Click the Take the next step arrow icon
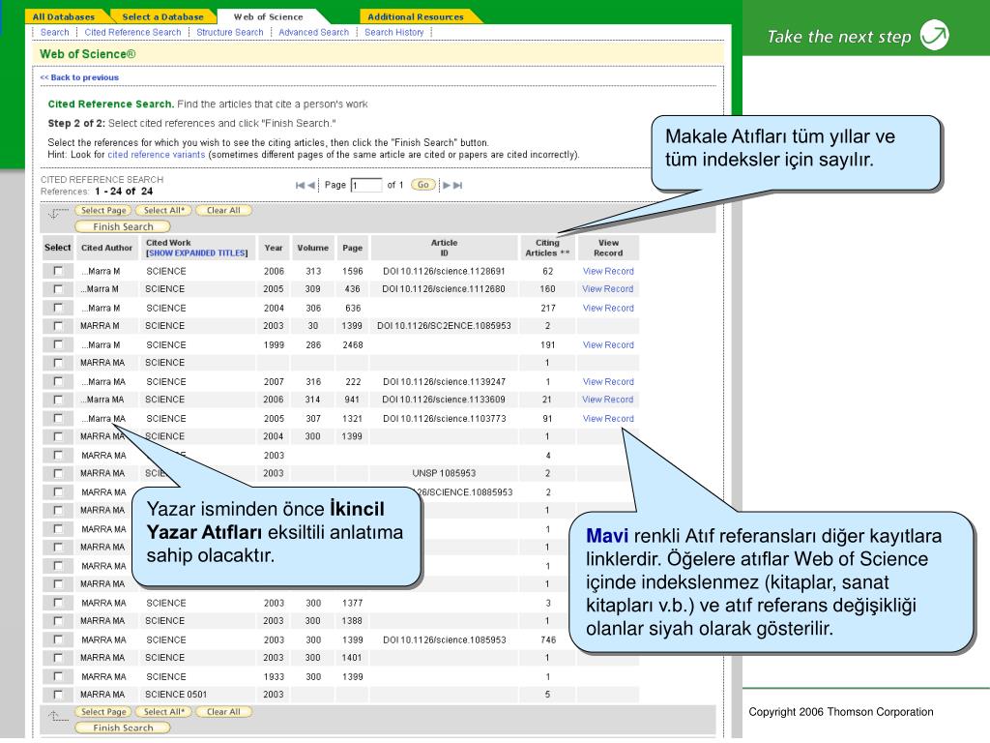990x743 pixels. [935, 35]
